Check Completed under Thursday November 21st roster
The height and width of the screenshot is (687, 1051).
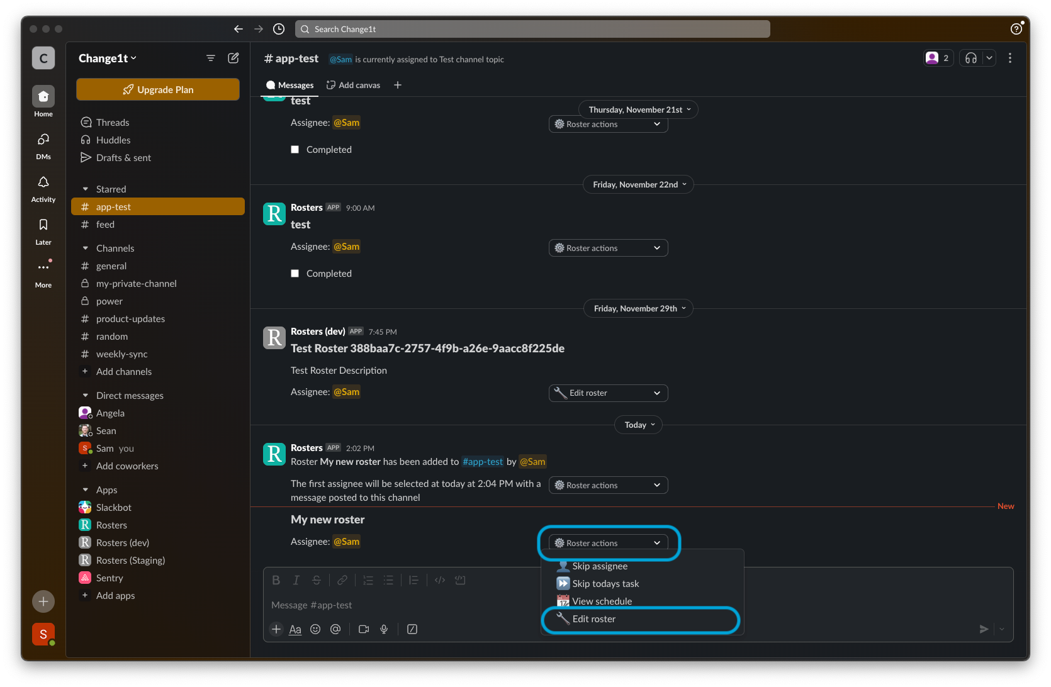(295, 150)
